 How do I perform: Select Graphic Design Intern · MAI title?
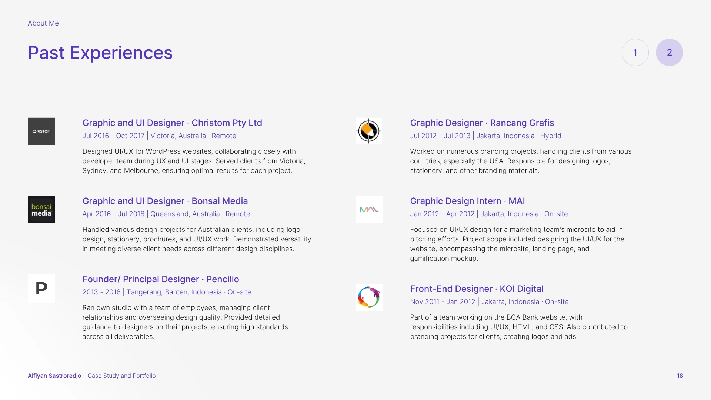467,201
